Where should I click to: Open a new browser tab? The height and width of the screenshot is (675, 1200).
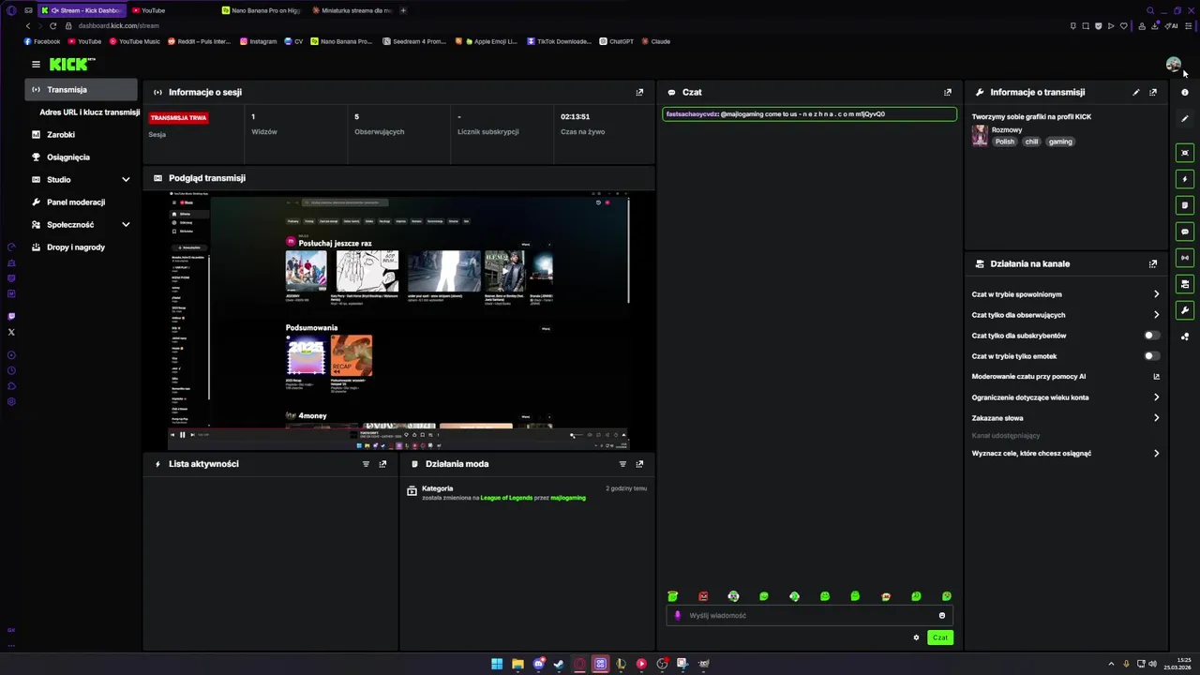403,10
